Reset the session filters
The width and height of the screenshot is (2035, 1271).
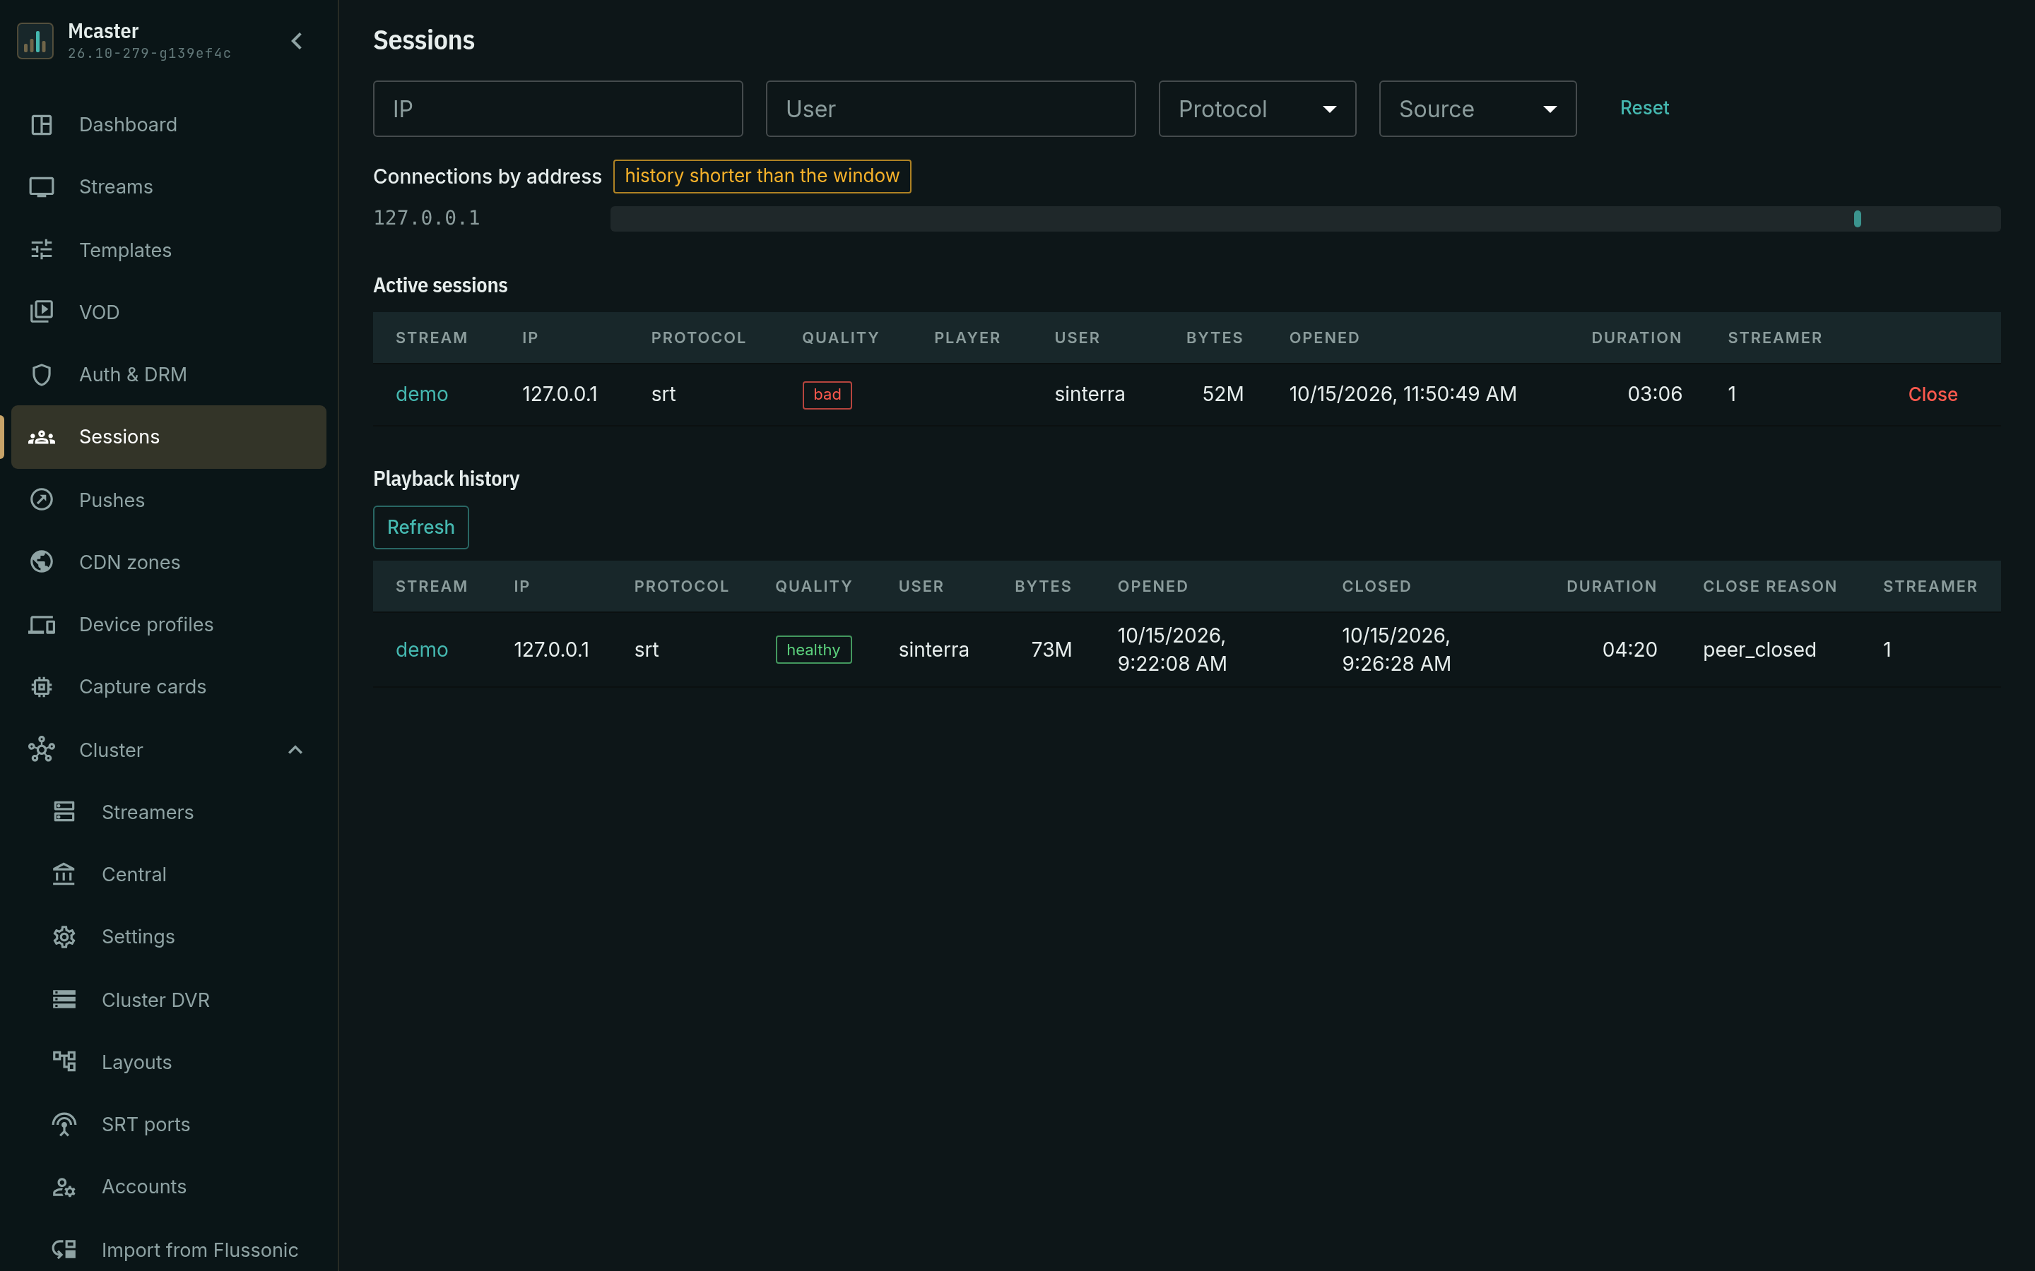pyautogui.click(x=1644, y=107)
